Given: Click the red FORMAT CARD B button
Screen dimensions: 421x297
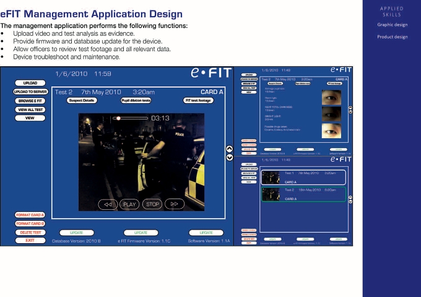Looking at the screenshot, I should click(30, 224).
